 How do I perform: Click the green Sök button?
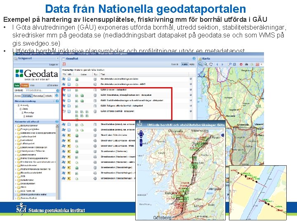pos(17,86)
